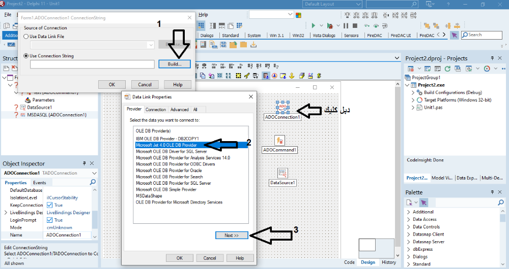Open the Provider tab

134,109
